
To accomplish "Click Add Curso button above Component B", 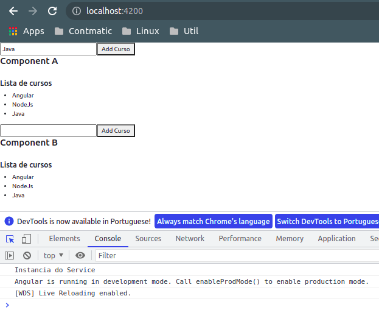I will [116, 131].
